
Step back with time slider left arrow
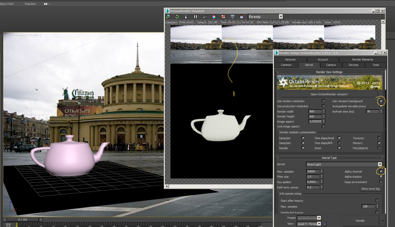coord(5,220)
